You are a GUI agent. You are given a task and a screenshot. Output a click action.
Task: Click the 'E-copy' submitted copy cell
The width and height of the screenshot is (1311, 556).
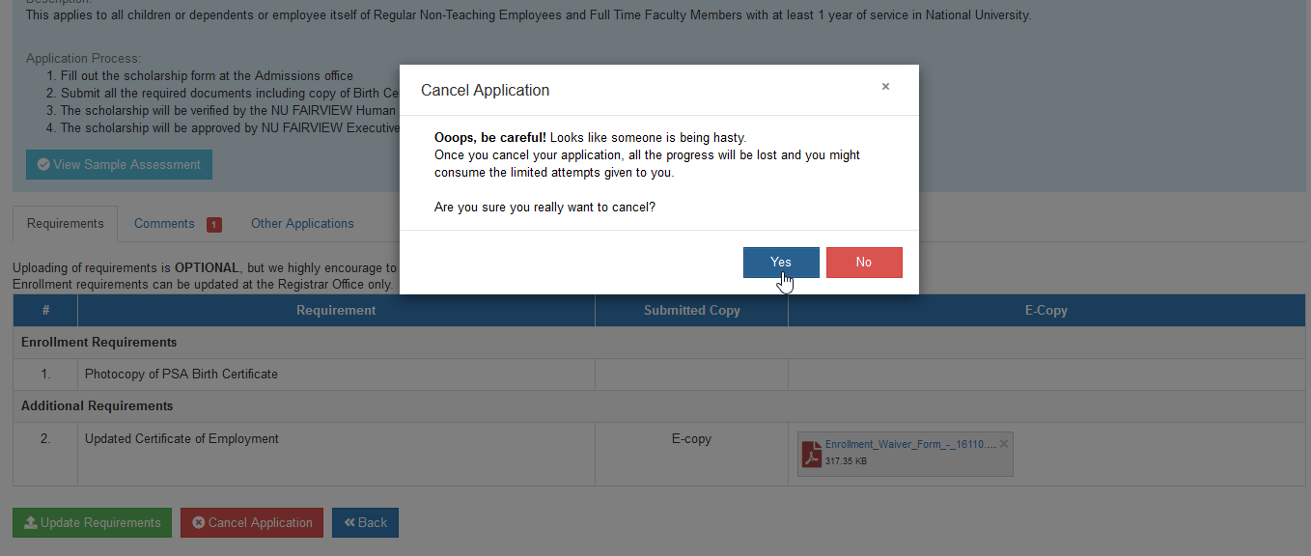691,454
